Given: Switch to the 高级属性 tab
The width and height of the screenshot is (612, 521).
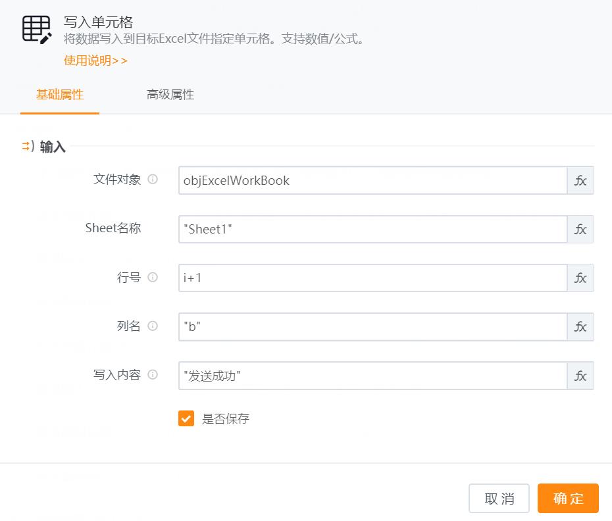Looking at the screenshot, I should [x=169, y=95].
